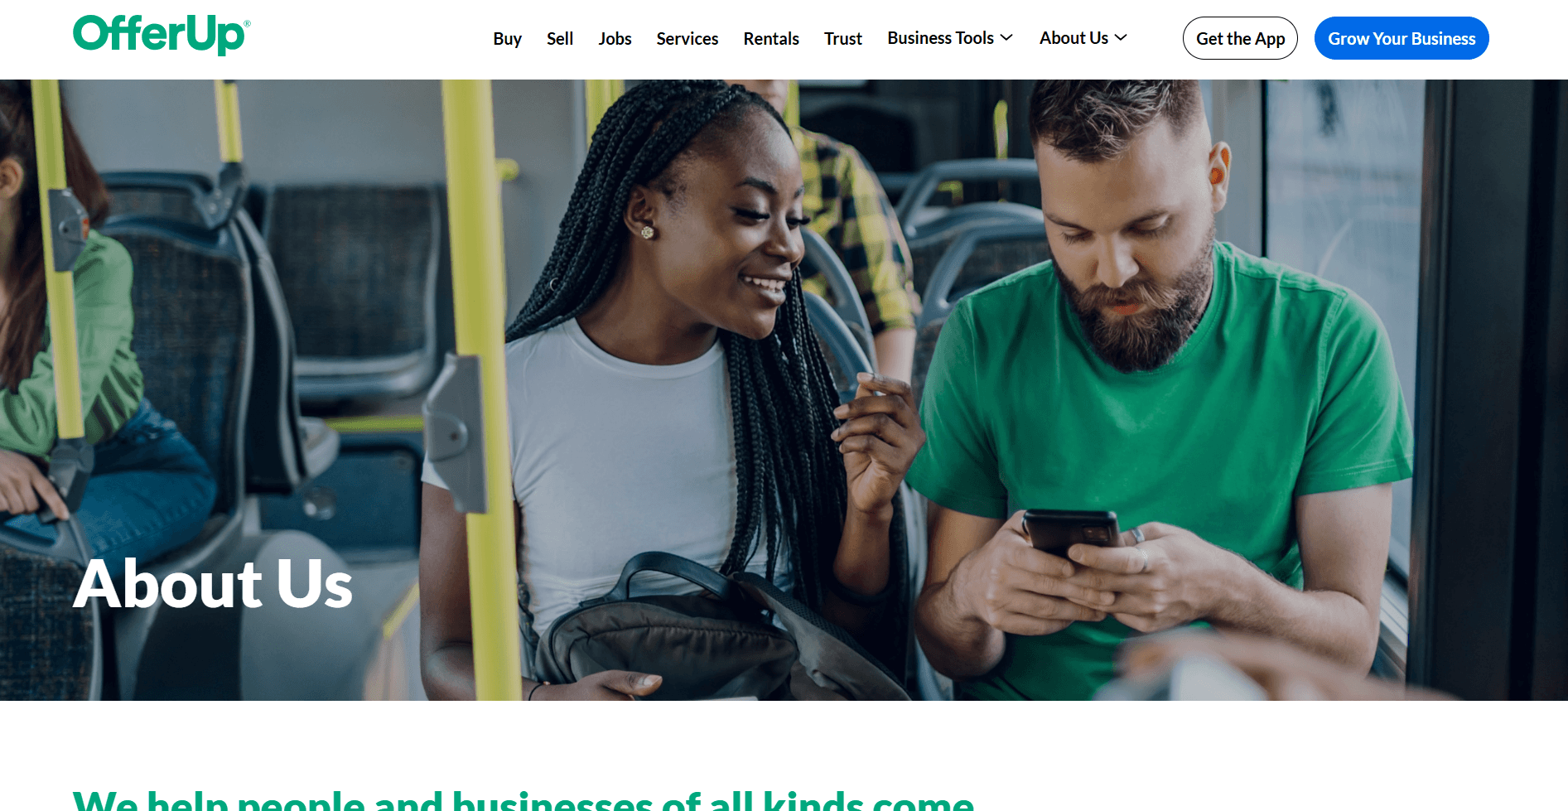Screen dimensions: 1568x811
Task: Click the Business Tools chevron arrow
Action: coord(1006,38)
